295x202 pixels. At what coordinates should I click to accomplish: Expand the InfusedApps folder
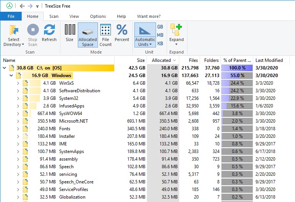pyautogui.click(x=18, y=106)
